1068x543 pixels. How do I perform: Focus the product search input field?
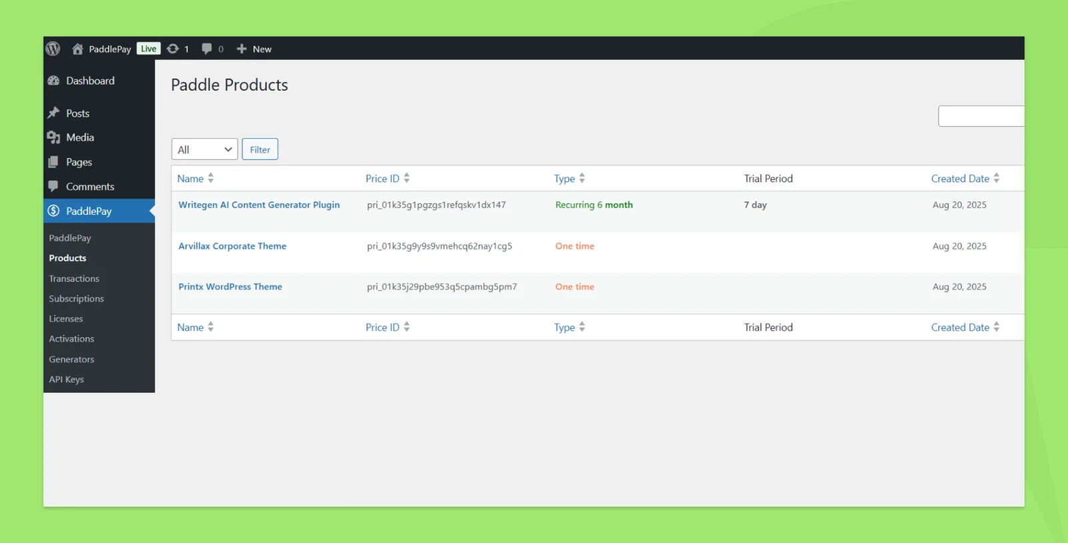click(x=981, y=116)
